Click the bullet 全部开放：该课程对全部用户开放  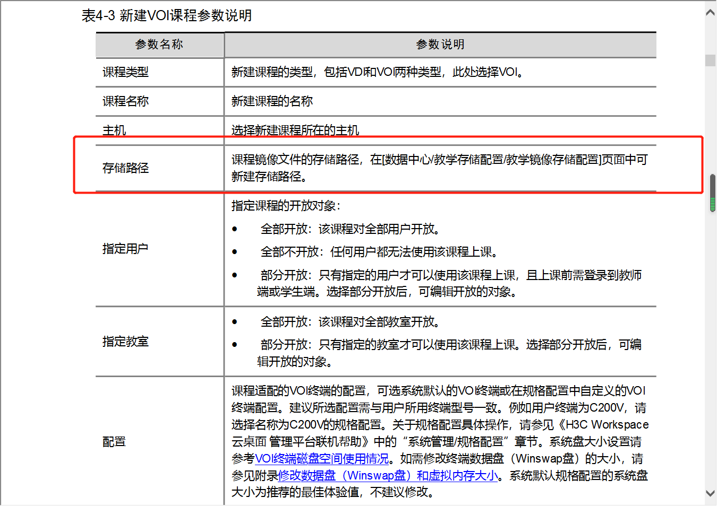(x=351, y=229)
